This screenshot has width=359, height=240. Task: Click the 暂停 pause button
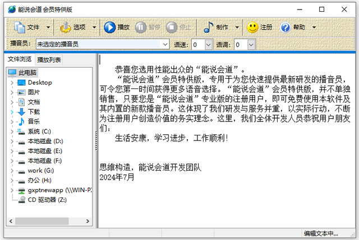pyautogui.click(x=148, y=27)
